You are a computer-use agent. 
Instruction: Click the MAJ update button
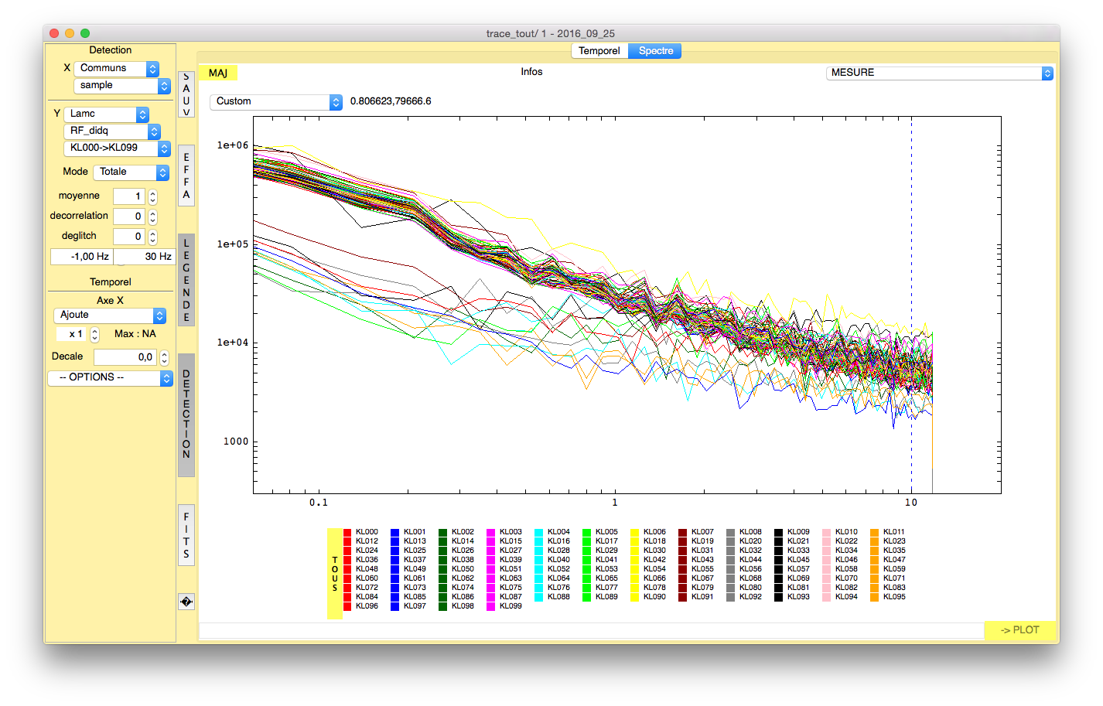[218, 73]
